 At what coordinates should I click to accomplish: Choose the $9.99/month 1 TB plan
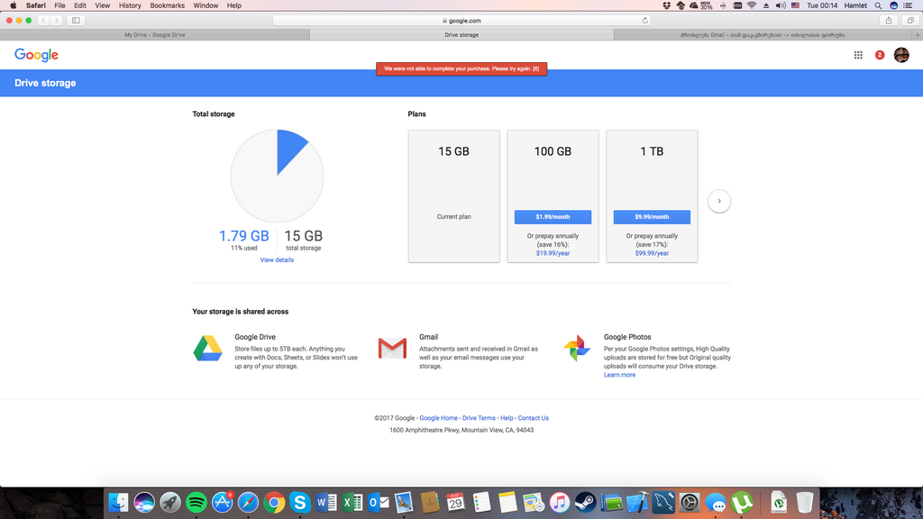pos(652,217)
